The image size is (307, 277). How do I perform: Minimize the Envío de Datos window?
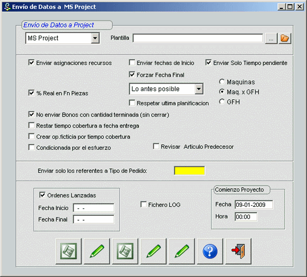pyautogui.click(x=281, y=7)
